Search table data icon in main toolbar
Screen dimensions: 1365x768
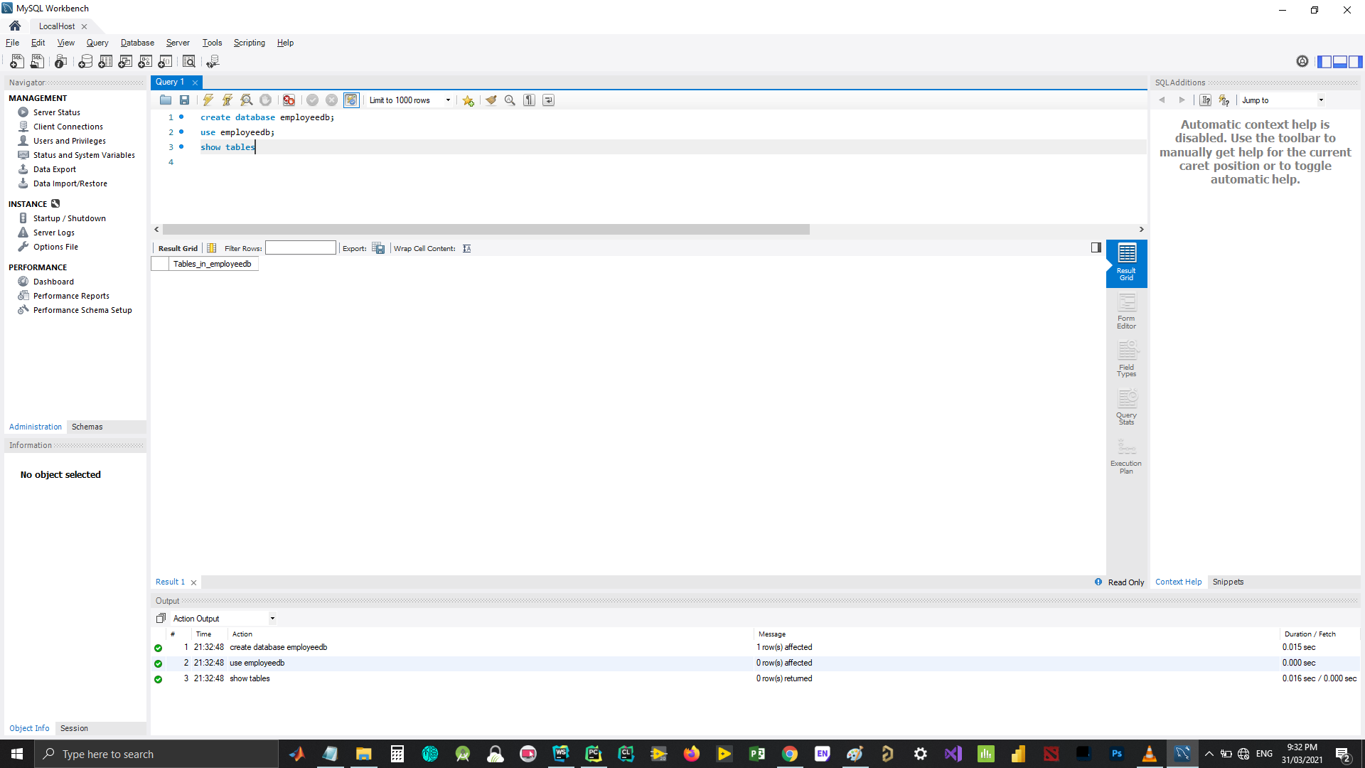tap(189, 62)
